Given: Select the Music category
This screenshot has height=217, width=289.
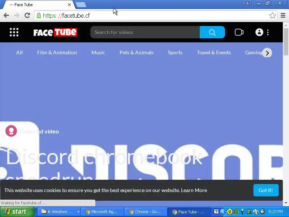Looking at the screenshot, I should [98, 52].
